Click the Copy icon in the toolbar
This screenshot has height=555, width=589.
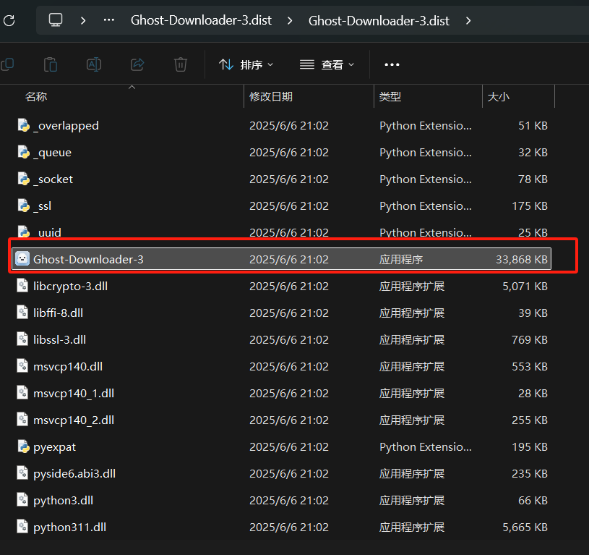coord(7,64)
